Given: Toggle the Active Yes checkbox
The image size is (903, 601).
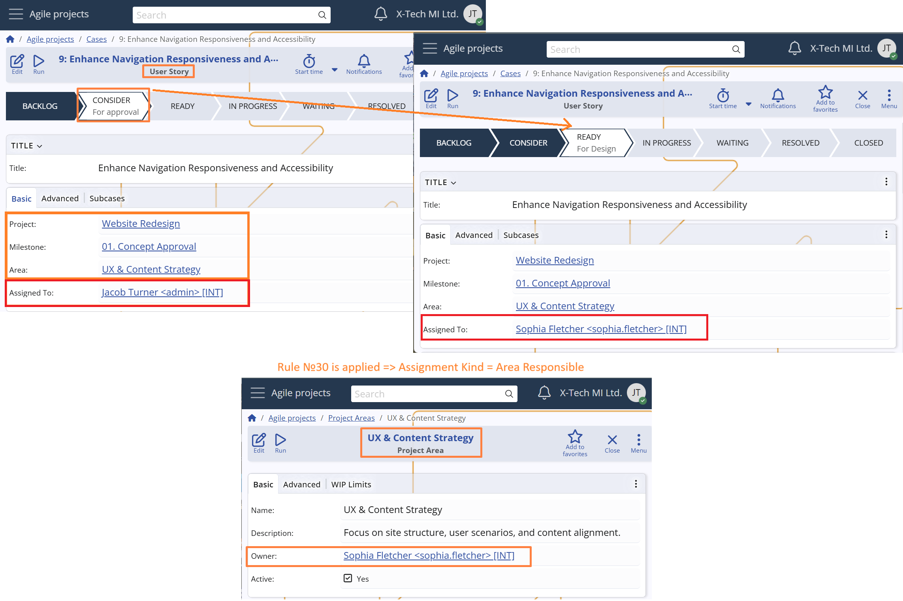Looking at the screenshot, I should tap(348, 579).
